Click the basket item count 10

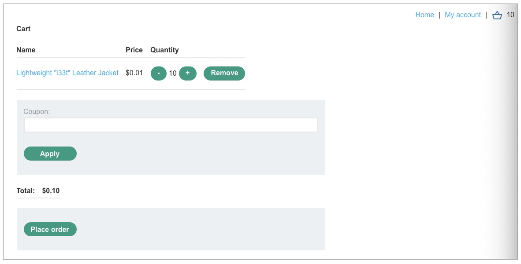click(x=510, y=15)
